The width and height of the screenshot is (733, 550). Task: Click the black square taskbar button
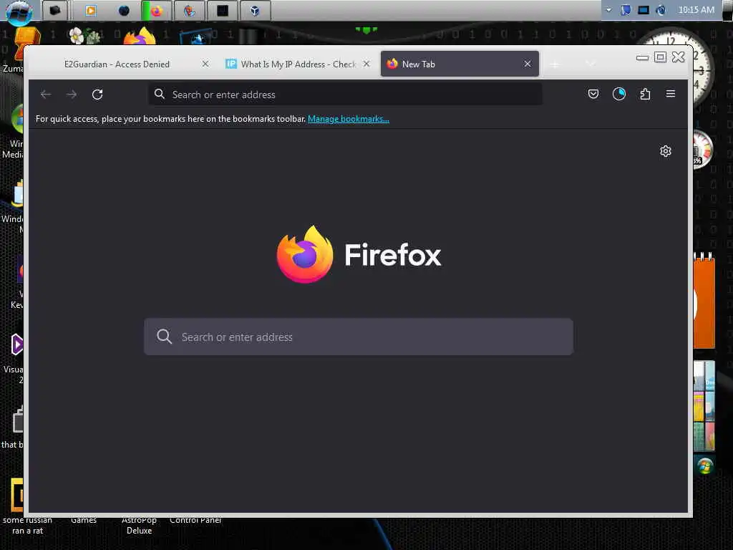click(x=223, y=10)
